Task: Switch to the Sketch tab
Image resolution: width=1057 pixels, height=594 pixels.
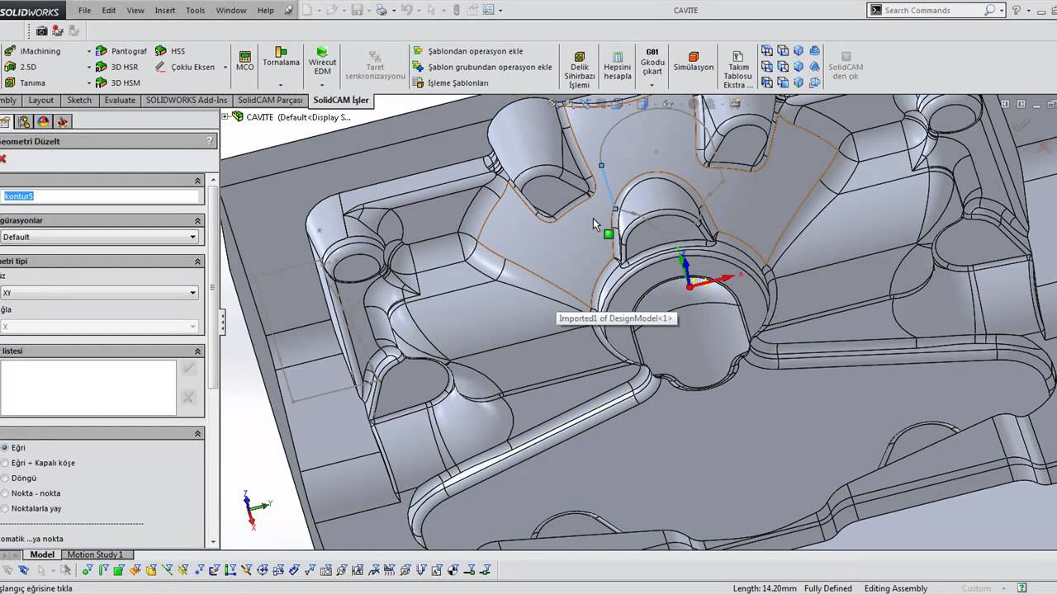Action: click(x=79, y=101)
